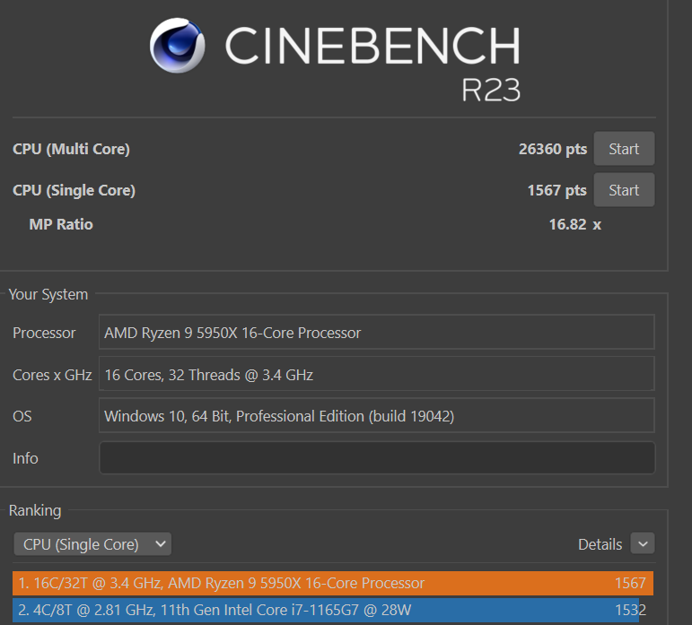
Task: Click the CPU (Single Core) test label
Action: pyautogui.click(x=74, y=190)
